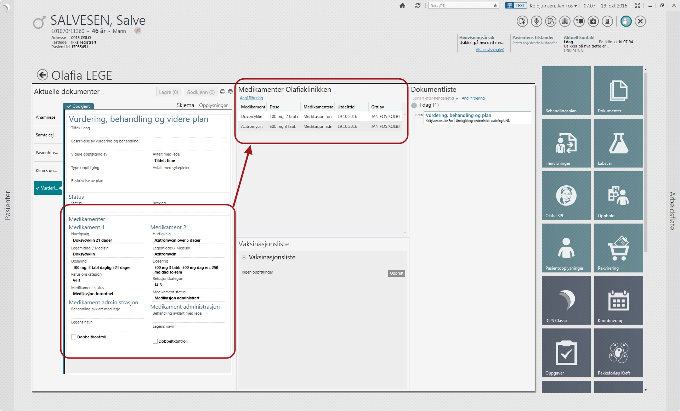Click the Søk search input field

coord(460,6)
